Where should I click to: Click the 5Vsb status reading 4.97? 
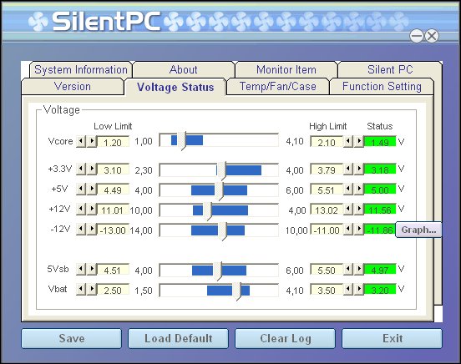tap(380, 270)
